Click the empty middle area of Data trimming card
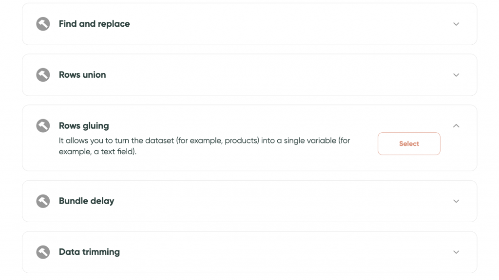This screenshot has width=499, height=280. coord(283,252)
